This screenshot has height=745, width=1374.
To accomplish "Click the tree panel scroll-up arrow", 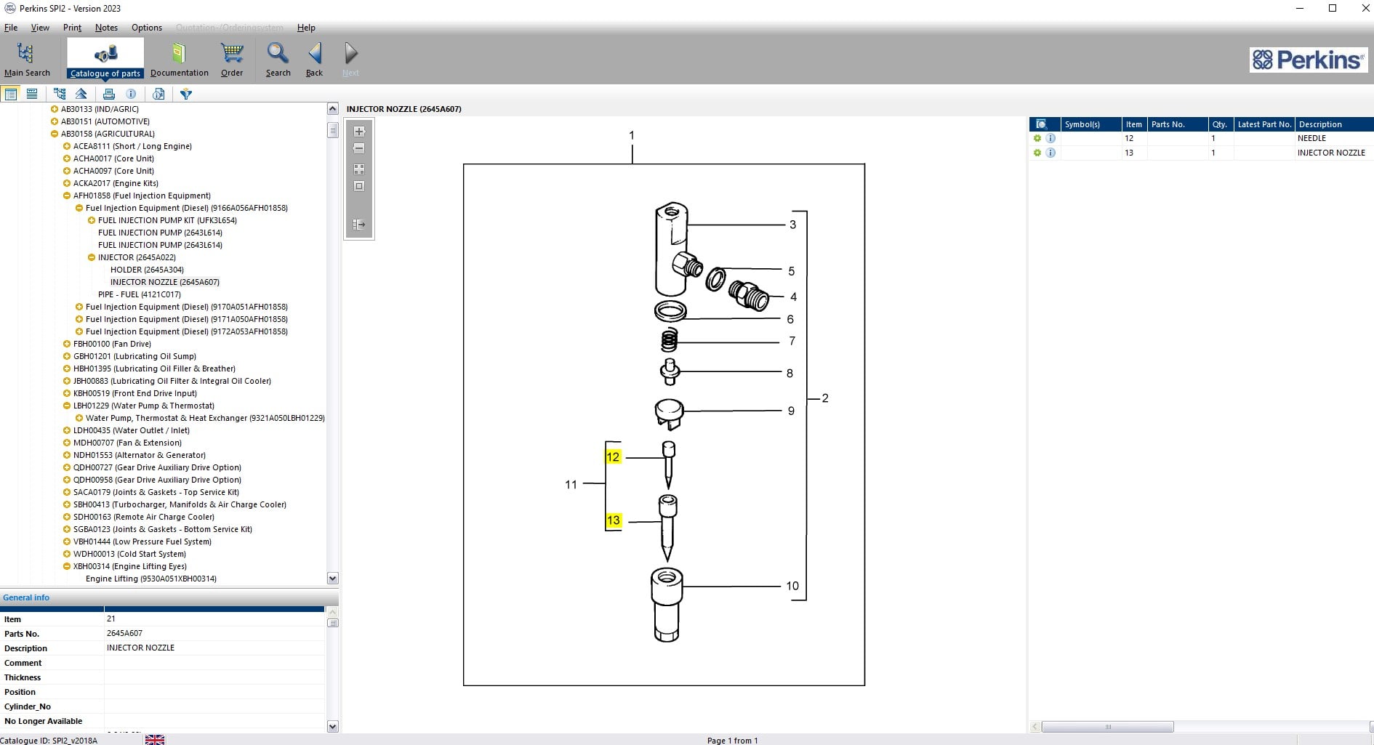I will pos(333,109).
